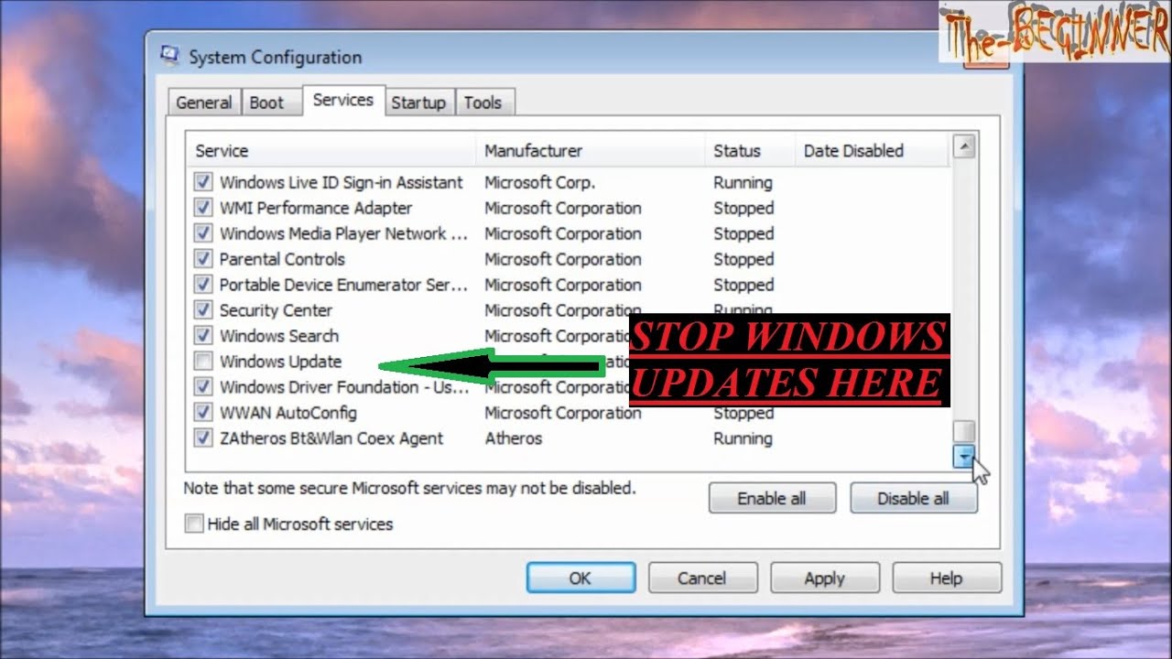1172x659 pixels.
Task: Select the Atheros manufacturer cell
Action: tap(513, 438)
